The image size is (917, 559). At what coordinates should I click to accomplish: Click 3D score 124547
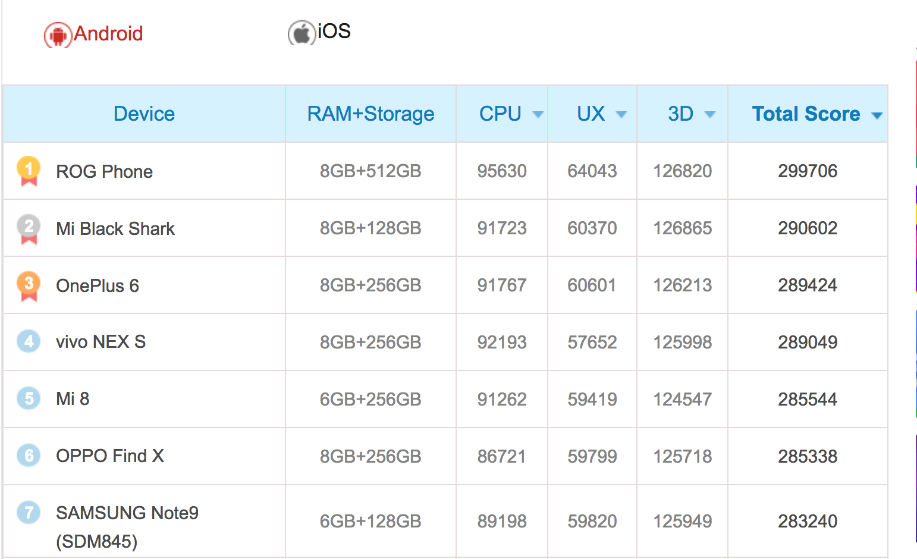coord(683,400)
